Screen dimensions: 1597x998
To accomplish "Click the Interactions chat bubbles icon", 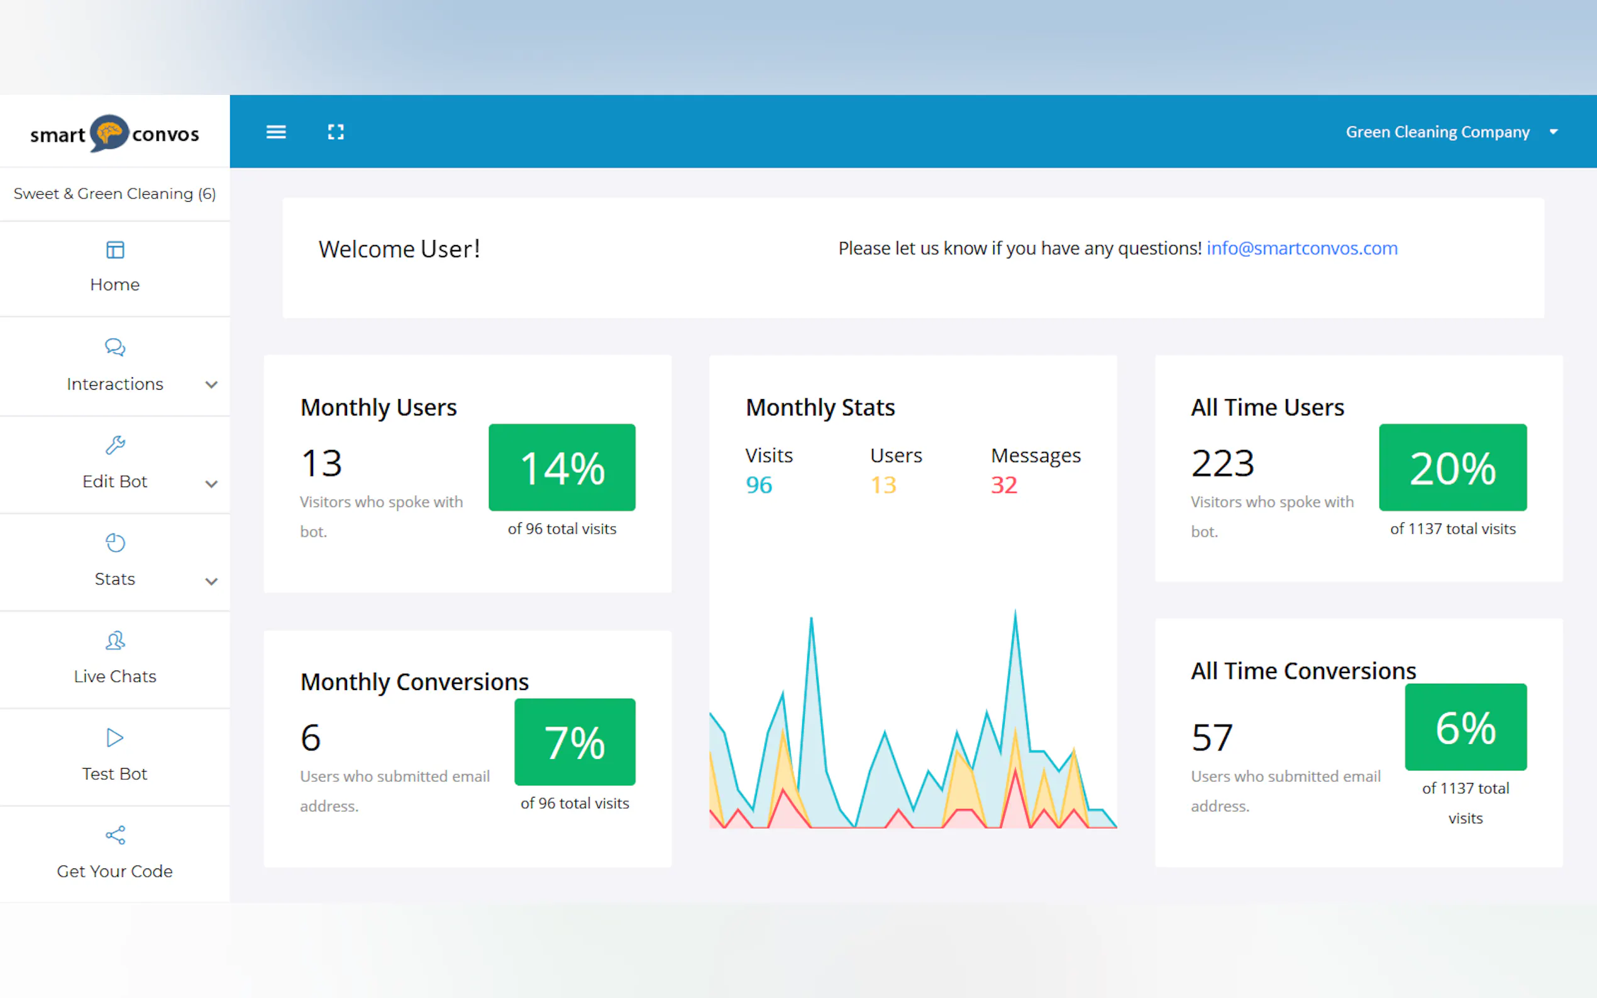I will 115,347.
